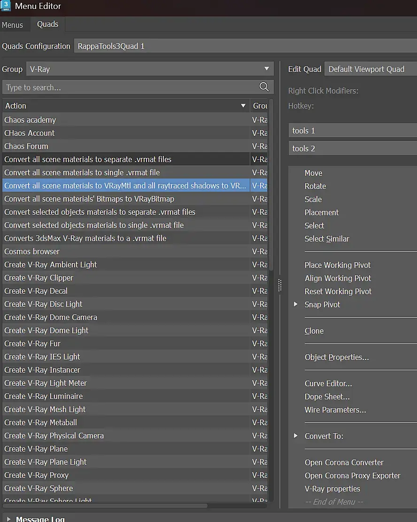Select the Create V-Ray Decal row
This screenshot has height=522, width=417.
[x=135, y=291]
